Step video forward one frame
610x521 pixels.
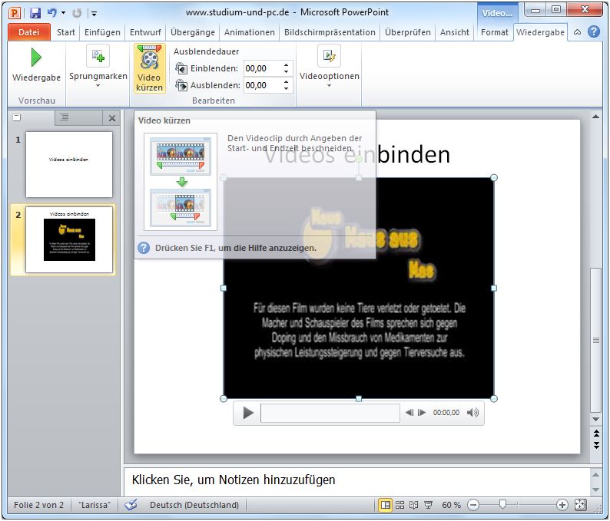click(x=422, y=413)
